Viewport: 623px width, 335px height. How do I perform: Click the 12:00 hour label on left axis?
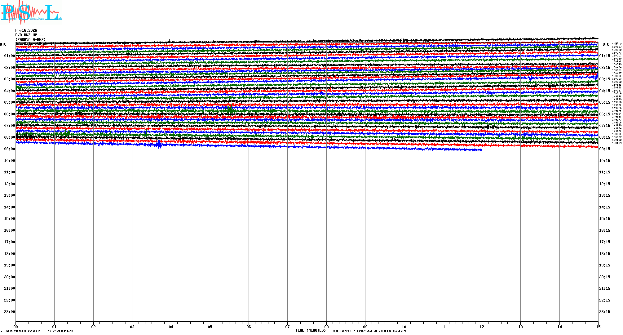[9, 184]
